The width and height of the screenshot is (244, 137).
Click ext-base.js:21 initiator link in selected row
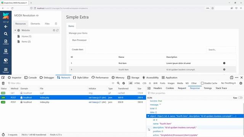click(x=95, y=97)
